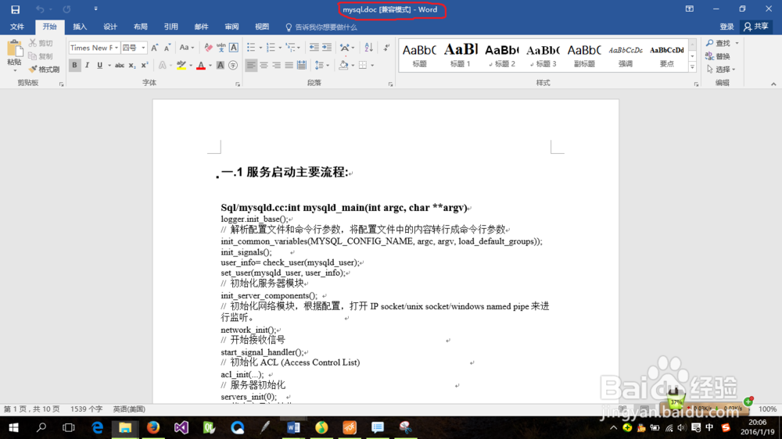Image resolution: width=782 pixels, height=439 pixels.
Task: Expand the styles gallery More arrow
Action: (x=692, y=67)
